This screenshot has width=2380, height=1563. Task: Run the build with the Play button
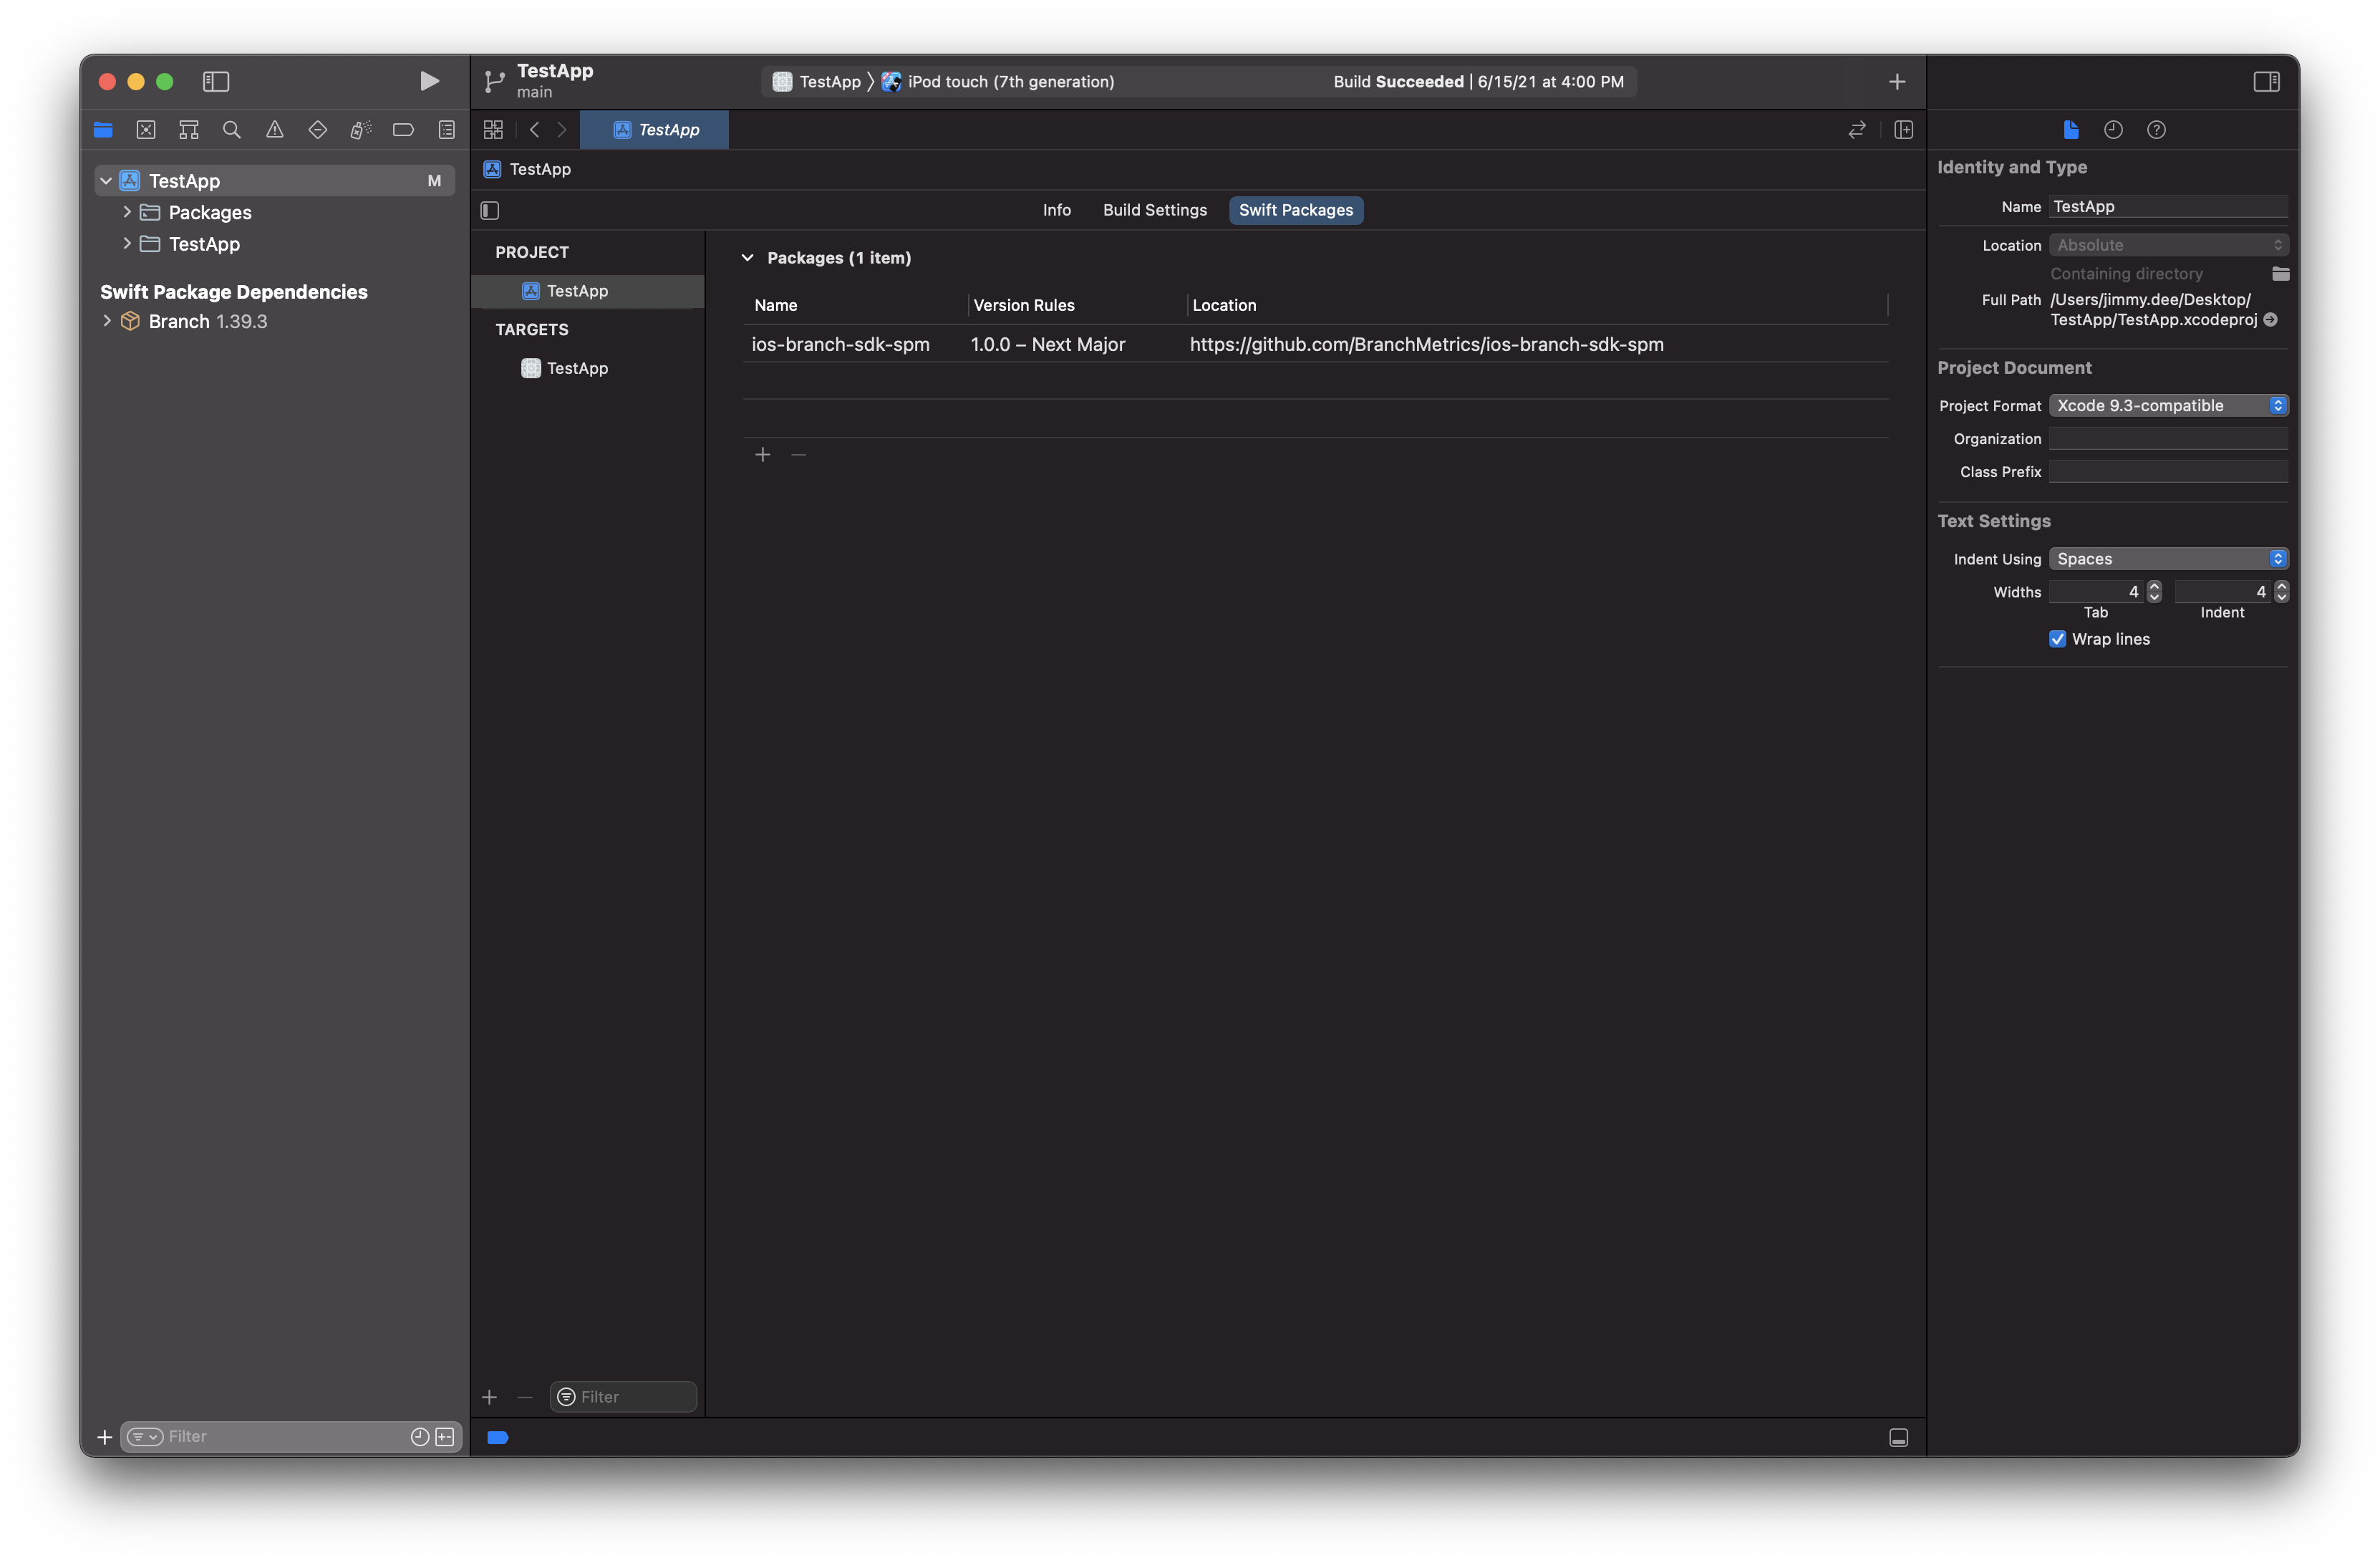click(429, 81)
